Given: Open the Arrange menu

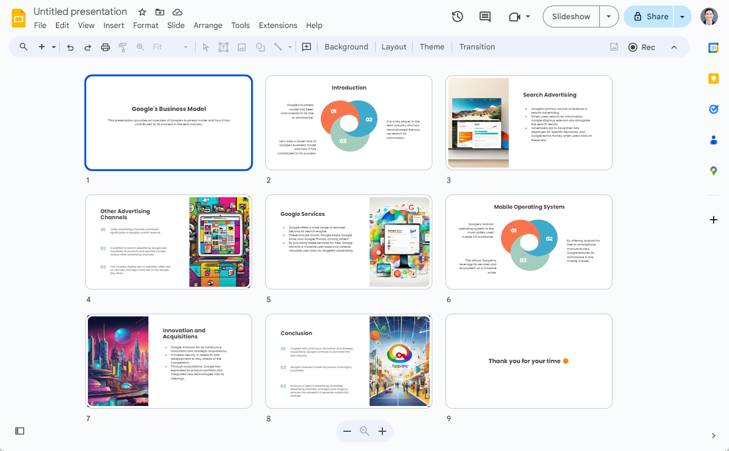Looking at the screenshot, I should click(208, 25).
